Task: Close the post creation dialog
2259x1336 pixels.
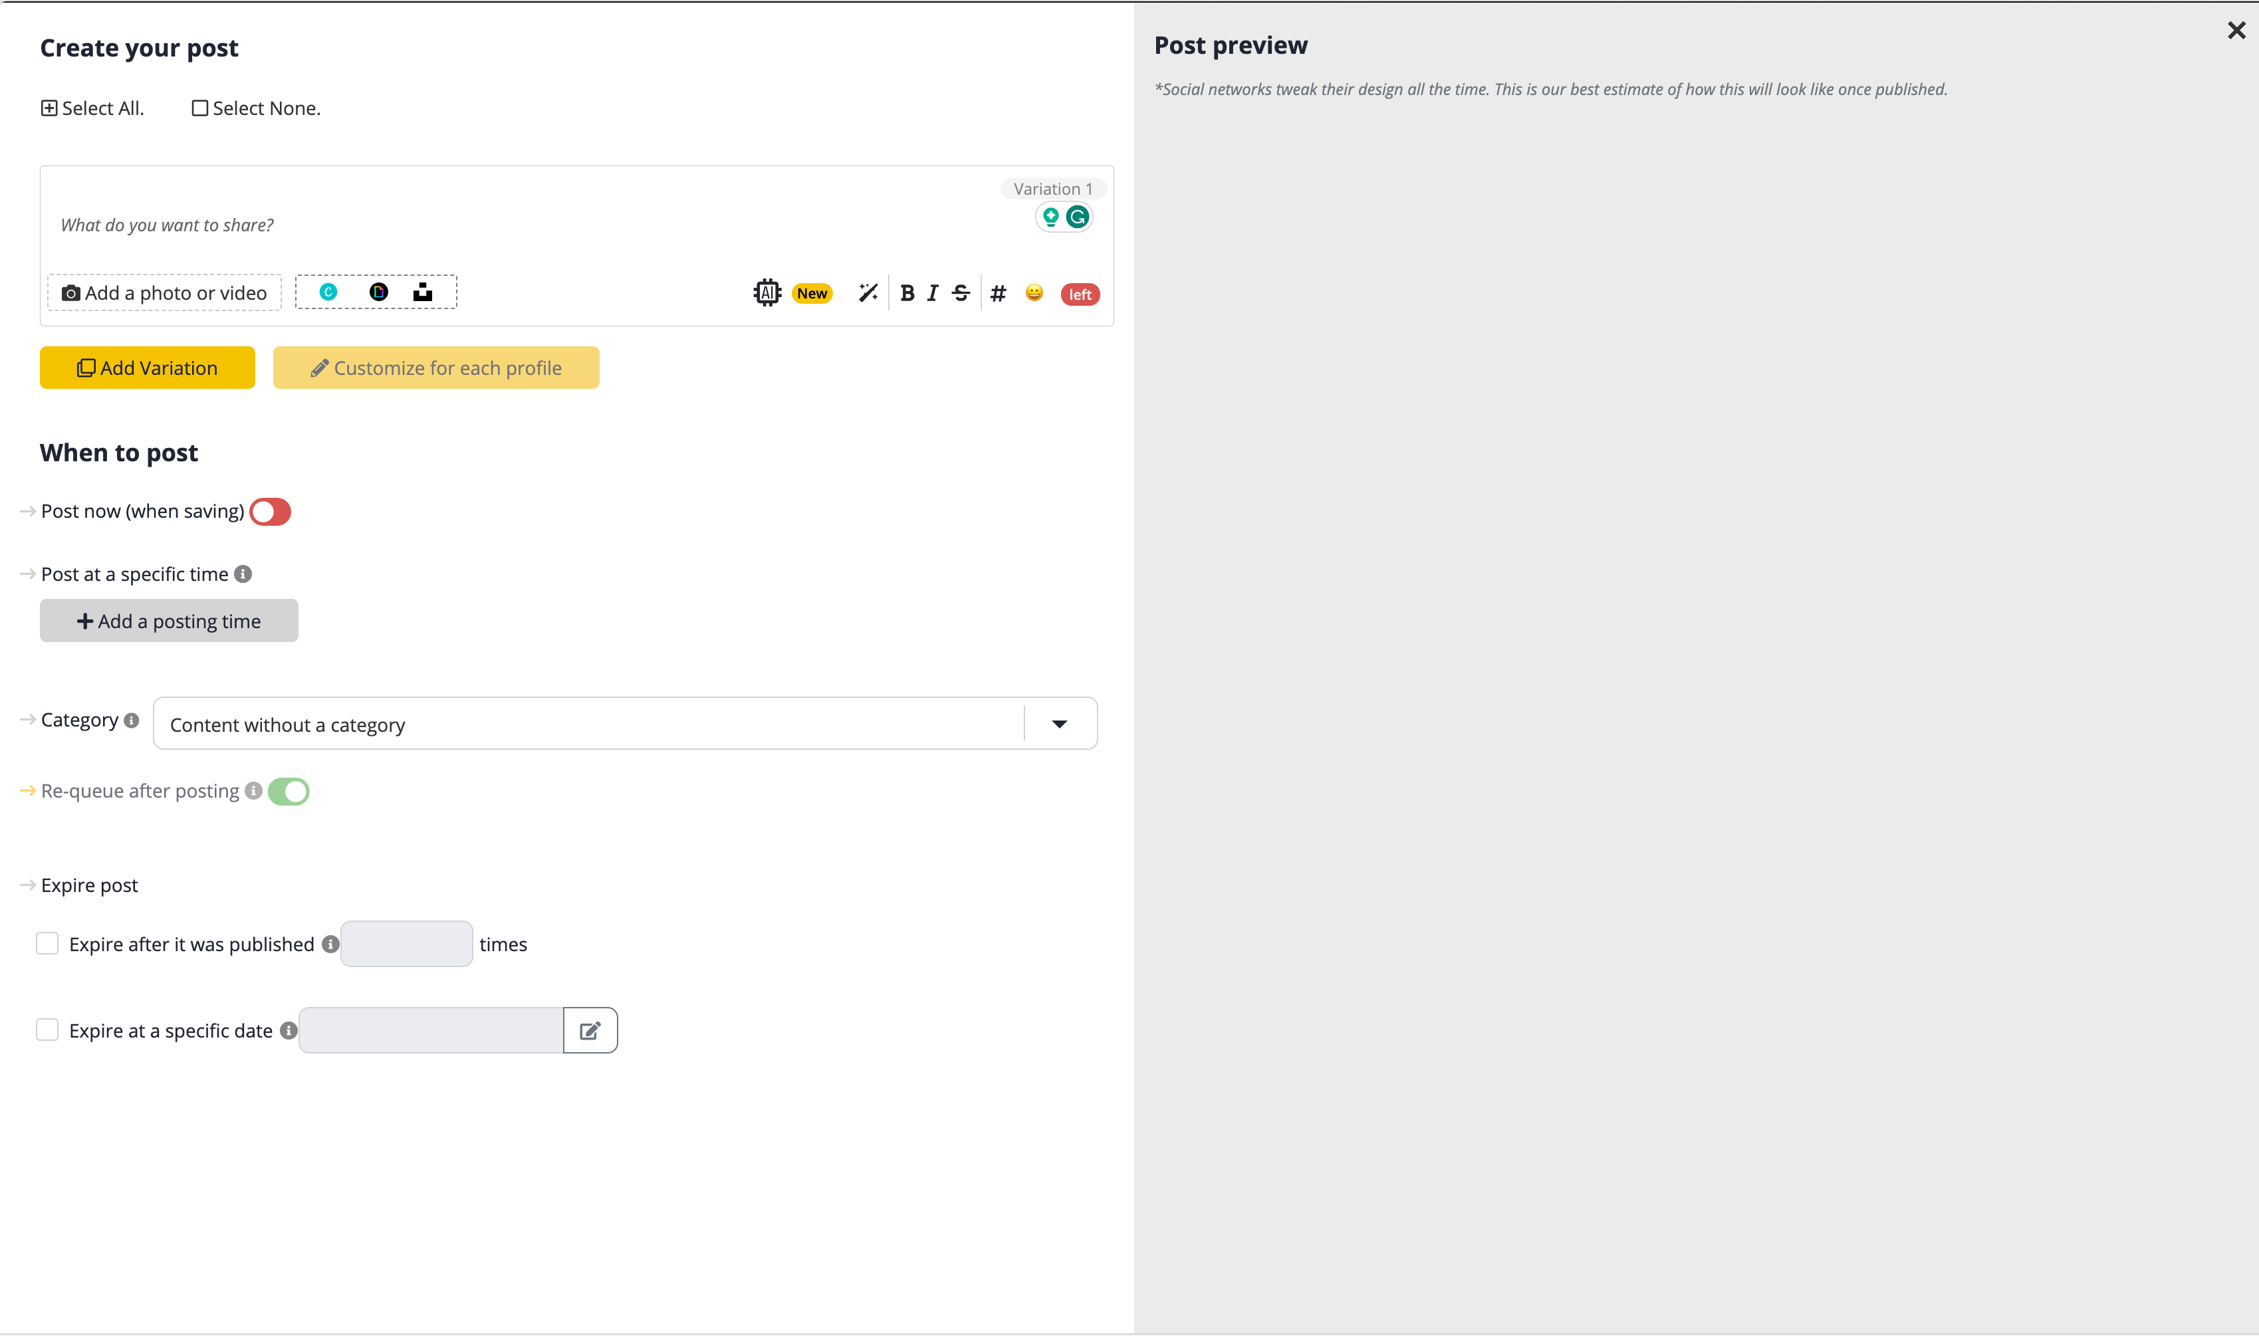Action: click(x=2236, y=31)
